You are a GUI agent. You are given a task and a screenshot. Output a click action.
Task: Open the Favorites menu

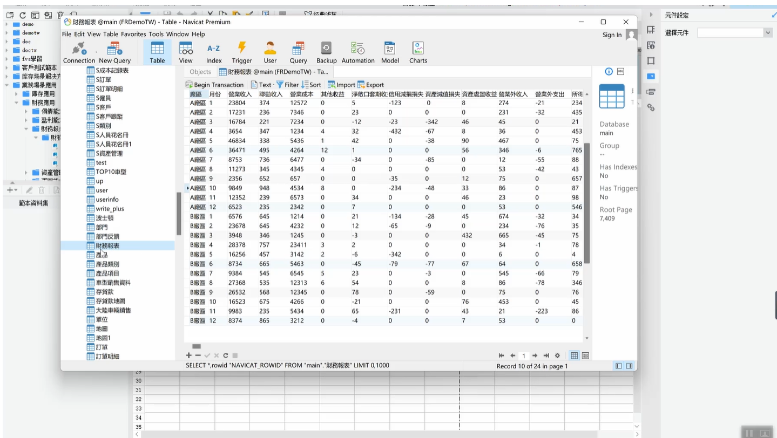point(133,34)
